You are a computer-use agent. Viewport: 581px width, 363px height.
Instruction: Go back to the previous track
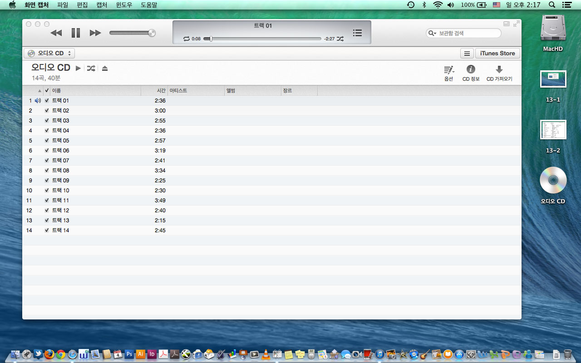pyautogui.click(x=56, y=33)
